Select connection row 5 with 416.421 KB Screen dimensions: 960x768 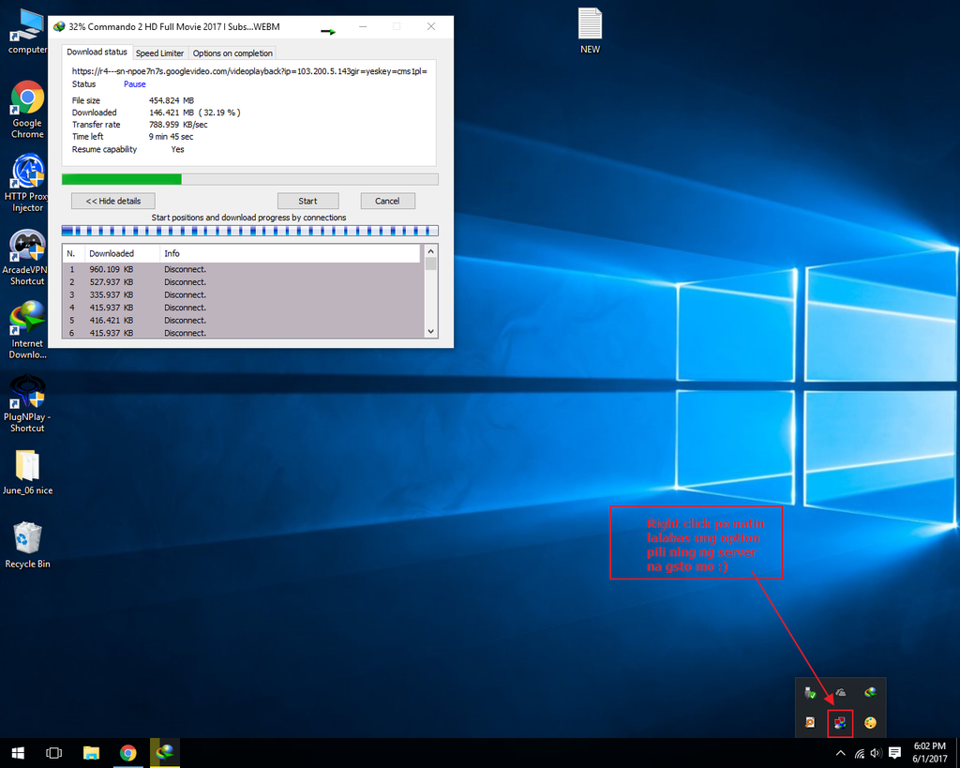tap(243, 321)
